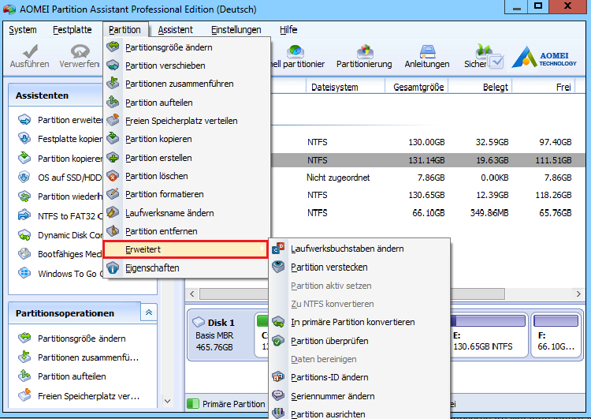Screen dimensions: 591x419
Task: Click NTFS to FAT32 wizard link
Action: tap(70, 216)
